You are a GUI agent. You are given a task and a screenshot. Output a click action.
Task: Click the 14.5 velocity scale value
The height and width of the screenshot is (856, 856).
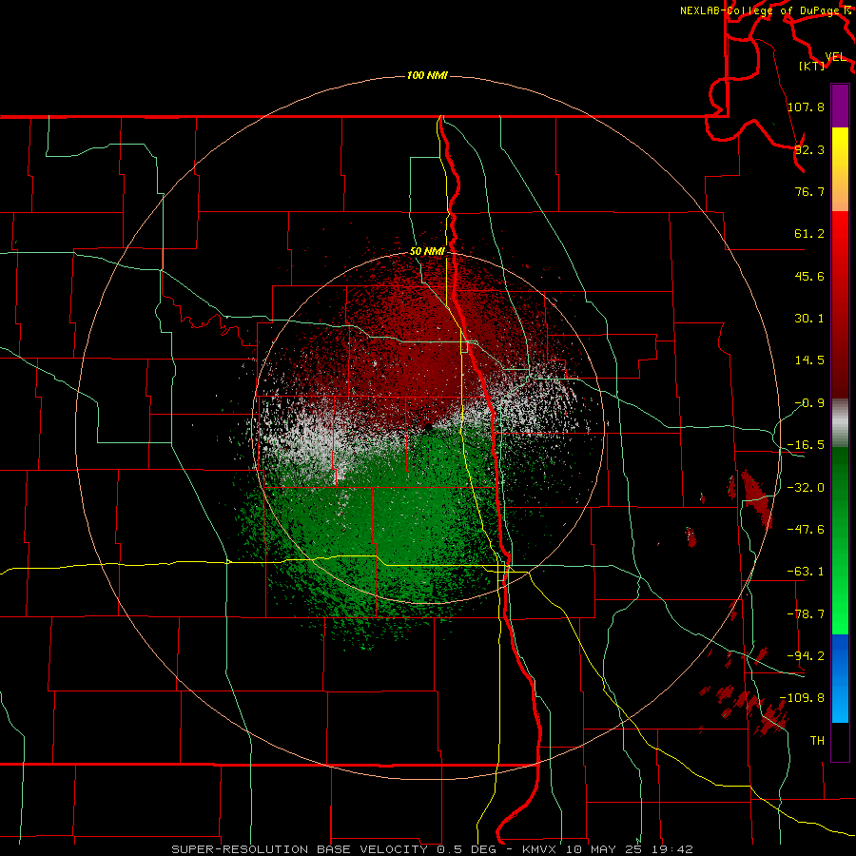tap(809, 360)
